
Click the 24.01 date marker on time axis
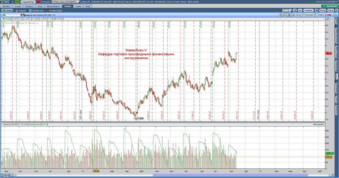coord(96,171)
